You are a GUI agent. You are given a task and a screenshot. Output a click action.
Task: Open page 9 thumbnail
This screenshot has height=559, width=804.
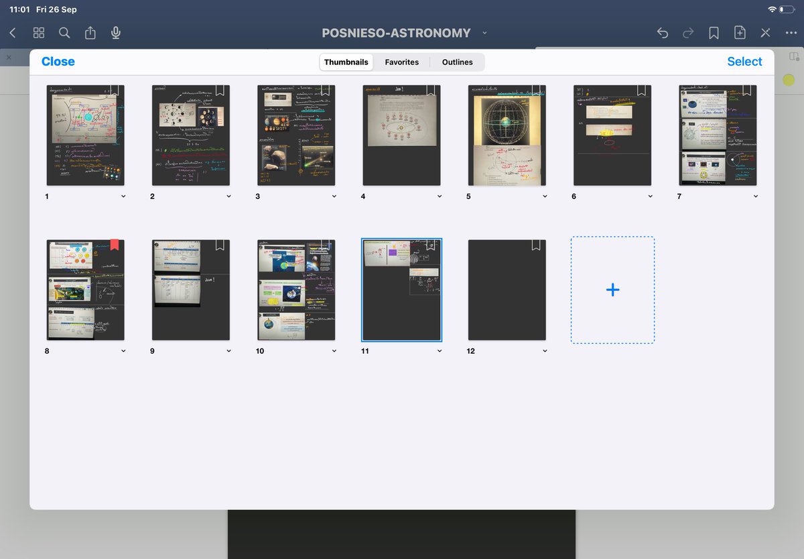pyautogui.click(x=191, y=290)
